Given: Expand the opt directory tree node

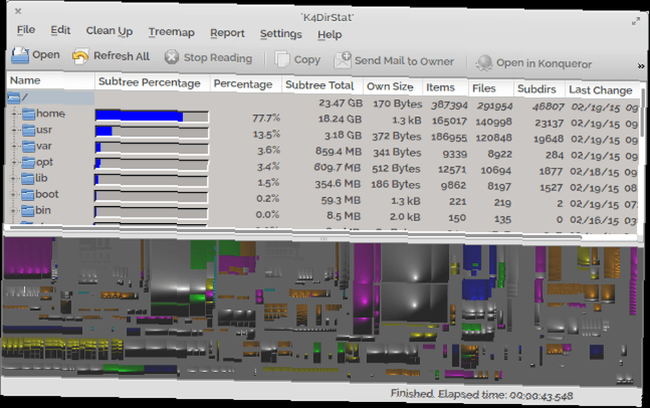Looking at the screenshot, I should click(14, 162).
